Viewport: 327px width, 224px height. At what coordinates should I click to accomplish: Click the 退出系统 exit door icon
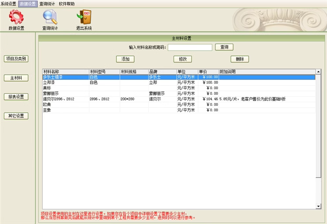(x=84, y=17)
